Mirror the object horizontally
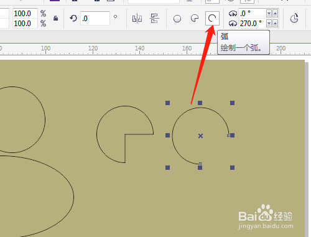 point(137,19)
